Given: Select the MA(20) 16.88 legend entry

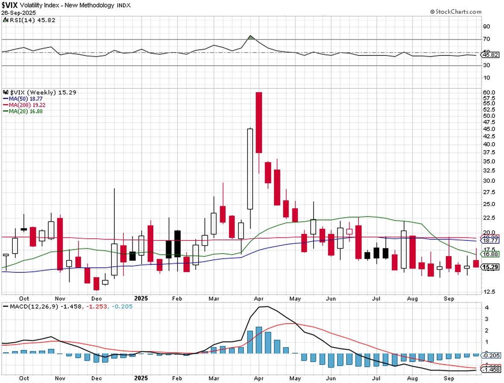Looking at the screenshot, I should point(23,111).
